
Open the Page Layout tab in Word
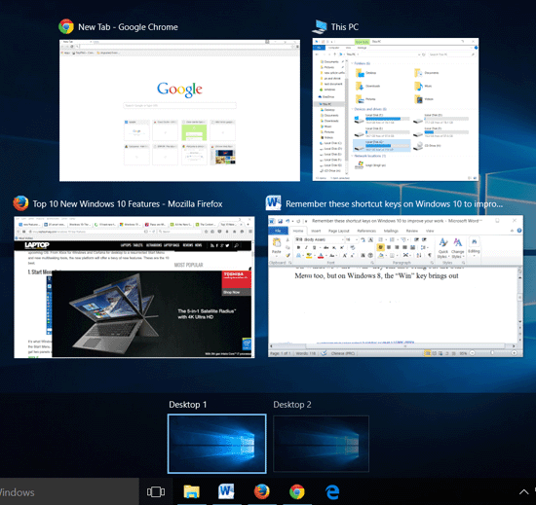click(339, 231)
